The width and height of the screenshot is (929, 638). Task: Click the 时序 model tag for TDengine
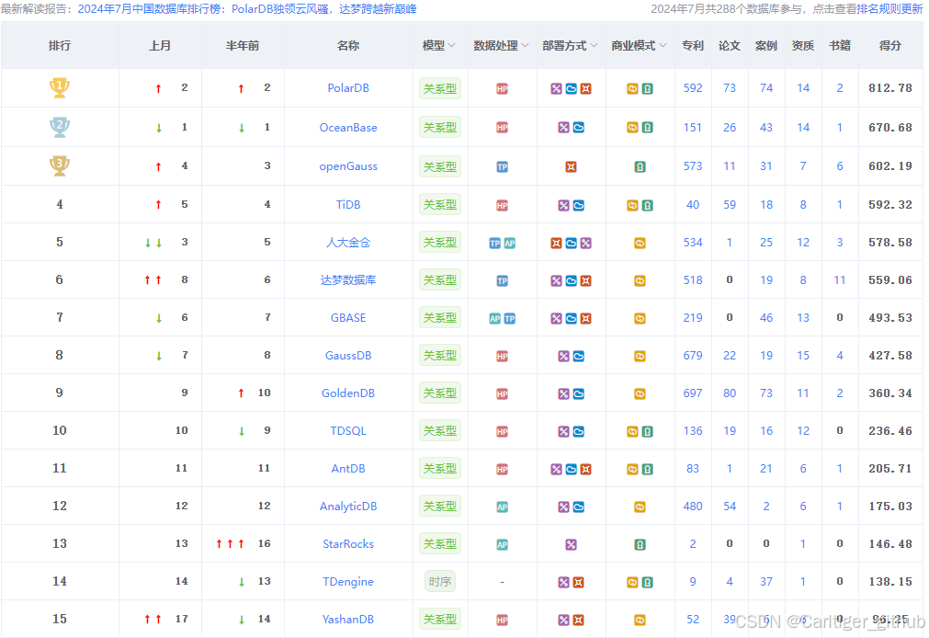coord(439,582)
